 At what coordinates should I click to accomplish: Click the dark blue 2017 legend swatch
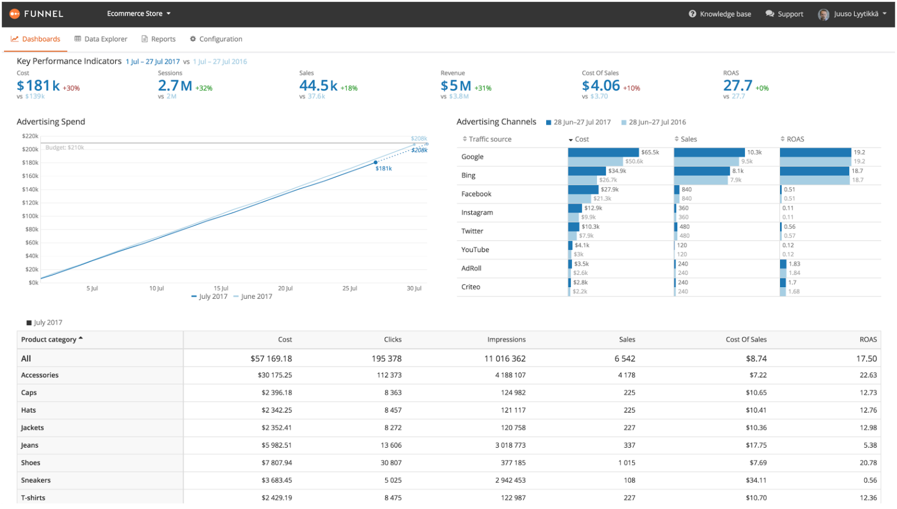pyautogui.click(x=548, y=123)
